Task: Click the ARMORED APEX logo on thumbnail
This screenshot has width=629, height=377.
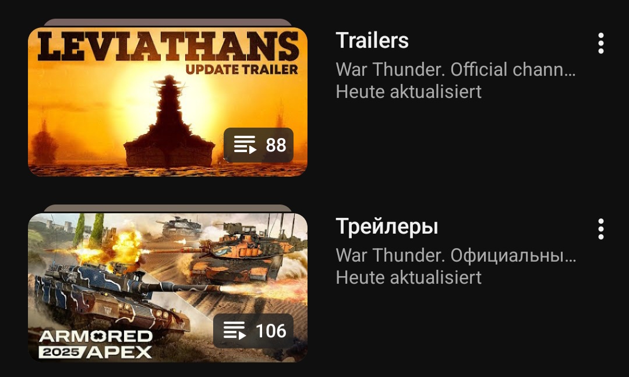Action: pyautogui.click(x=96, y=344)
